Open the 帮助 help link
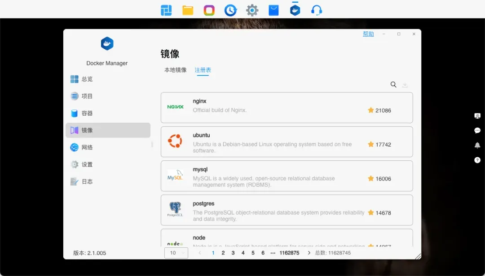 click(x=368, y=34)
